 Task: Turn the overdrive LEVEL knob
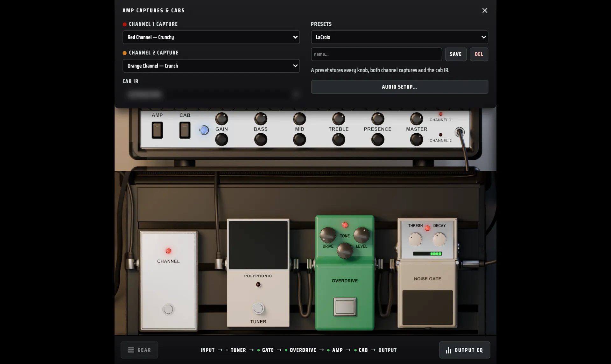(362, 235)
